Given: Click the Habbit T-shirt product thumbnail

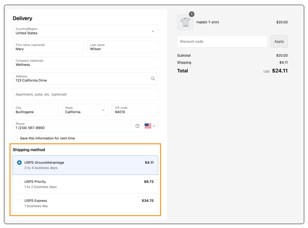Looking at the screenshot, I should 185,22.
